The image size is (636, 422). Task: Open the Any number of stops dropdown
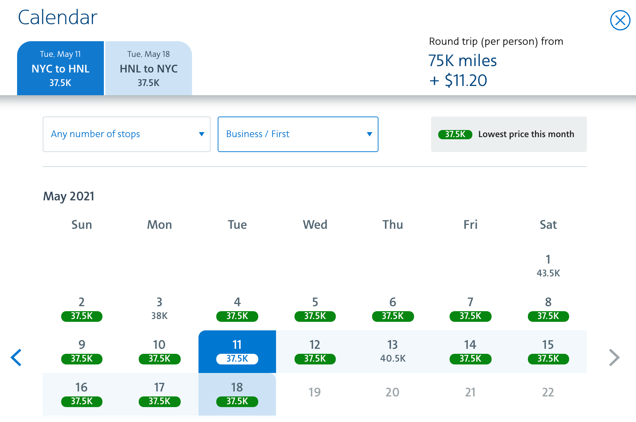click(x=126, y=134)
